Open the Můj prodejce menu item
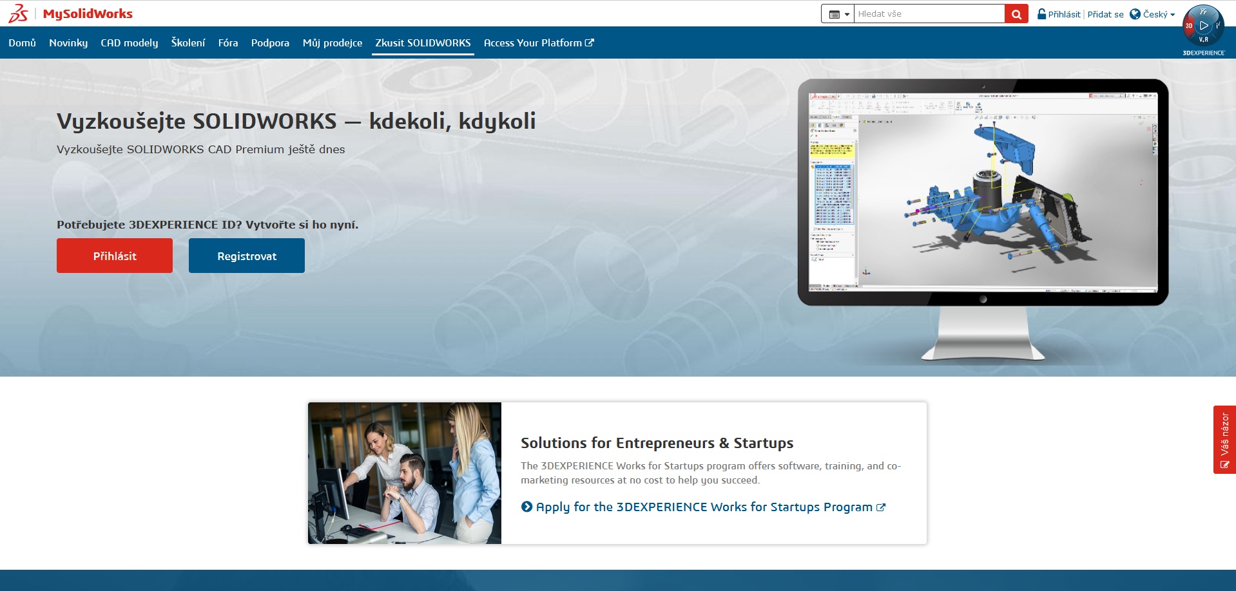The image size is (1236, 591). [333, 42]
